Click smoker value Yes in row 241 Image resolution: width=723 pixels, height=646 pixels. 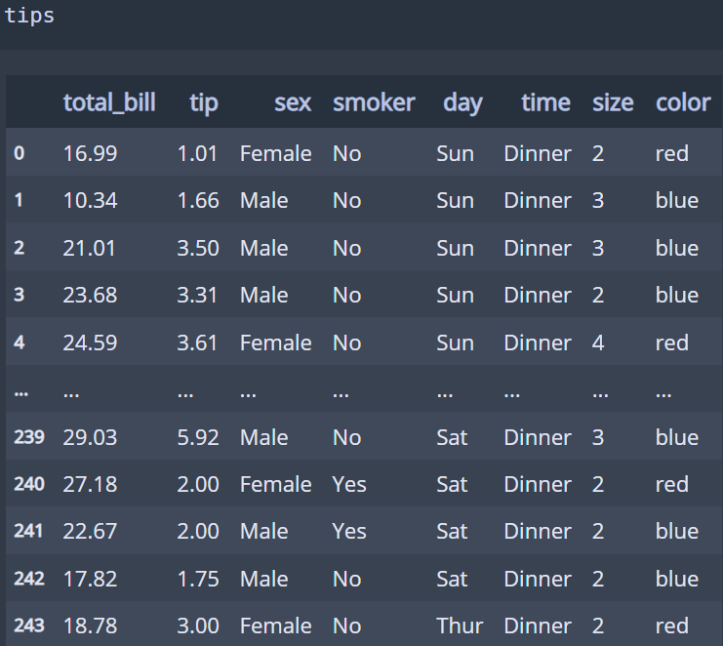pyautogui.click(x=349, y=531)
